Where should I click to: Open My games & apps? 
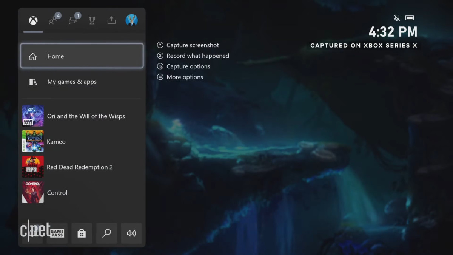[x=82, y=82]
